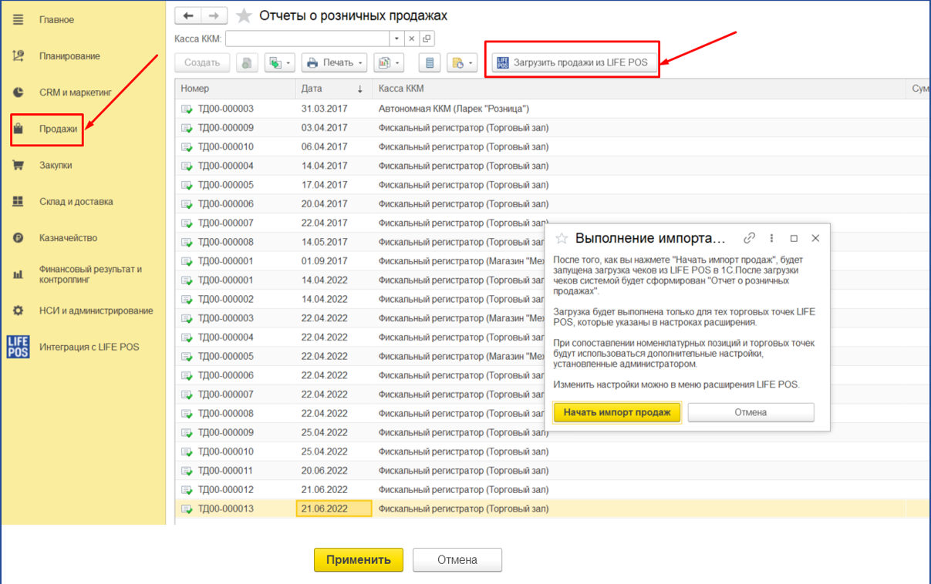Maximize the Выполнение импорта dialog

point(794,238)
